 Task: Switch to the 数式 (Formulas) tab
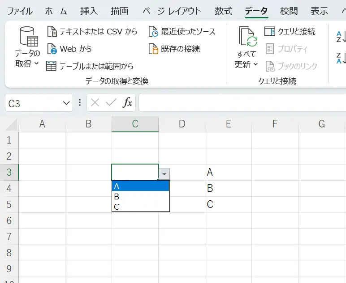pyautogui.click(x=223, y=11)
